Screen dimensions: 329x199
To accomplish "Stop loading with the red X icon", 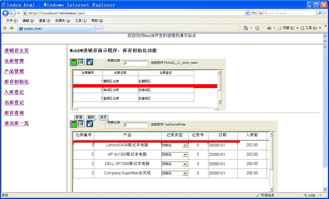I will coord(261,13).
